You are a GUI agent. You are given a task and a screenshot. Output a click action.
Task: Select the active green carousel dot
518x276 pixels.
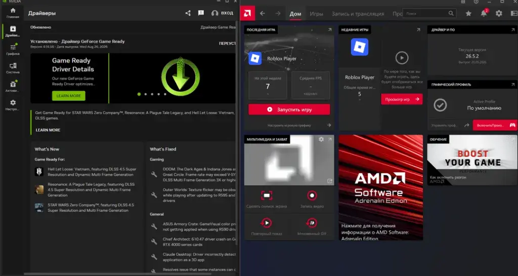point(139,94)
